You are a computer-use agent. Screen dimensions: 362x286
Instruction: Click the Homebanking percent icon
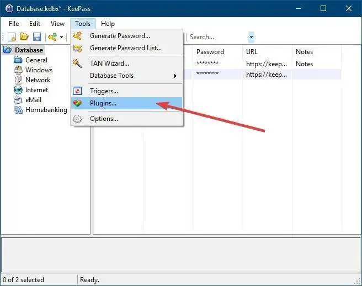(18, 110)
